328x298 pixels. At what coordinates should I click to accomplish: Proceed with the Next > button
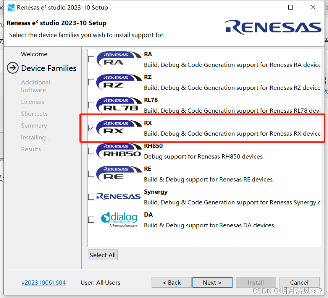tap(212, 282)
